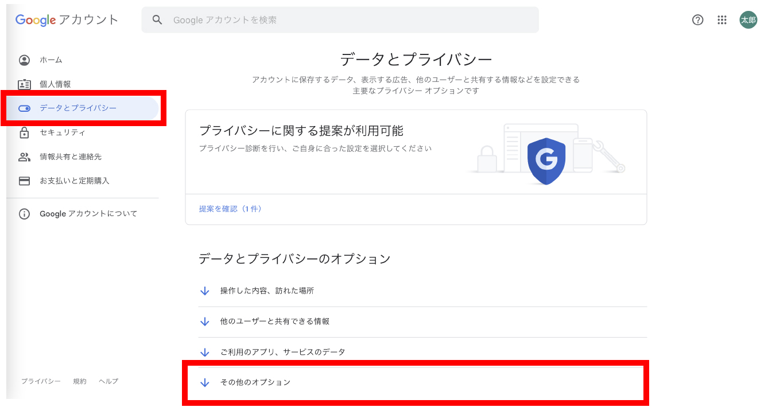Screen dimensions: 772x415
Task: Open the 個人情報 sidebar menu item
Action: 55,84
